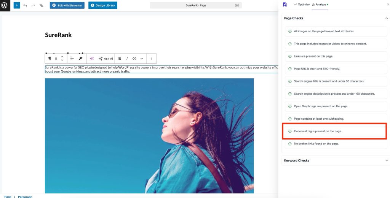
Task: Expand the Keyword Checks section
Action: click(387, 160)
